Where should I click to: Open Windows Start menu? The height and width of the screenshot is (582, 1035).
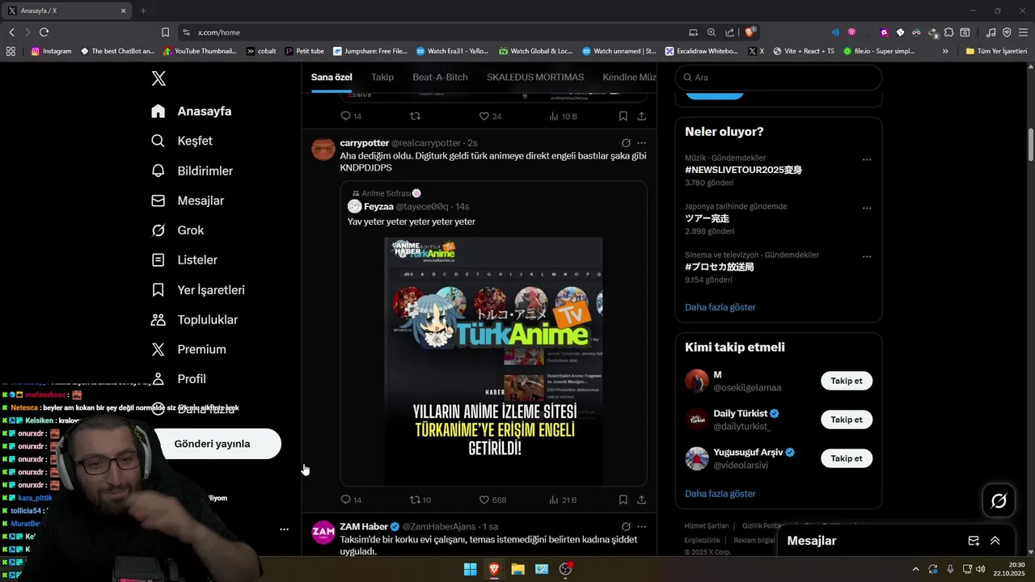[470, 569]
